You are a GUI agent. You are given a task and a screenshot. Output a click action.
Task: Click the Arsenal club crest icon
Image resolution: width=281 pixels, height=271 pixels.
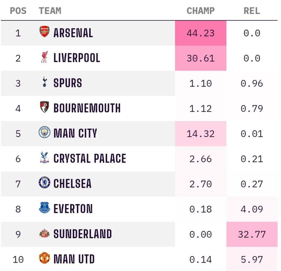point(44,32)
